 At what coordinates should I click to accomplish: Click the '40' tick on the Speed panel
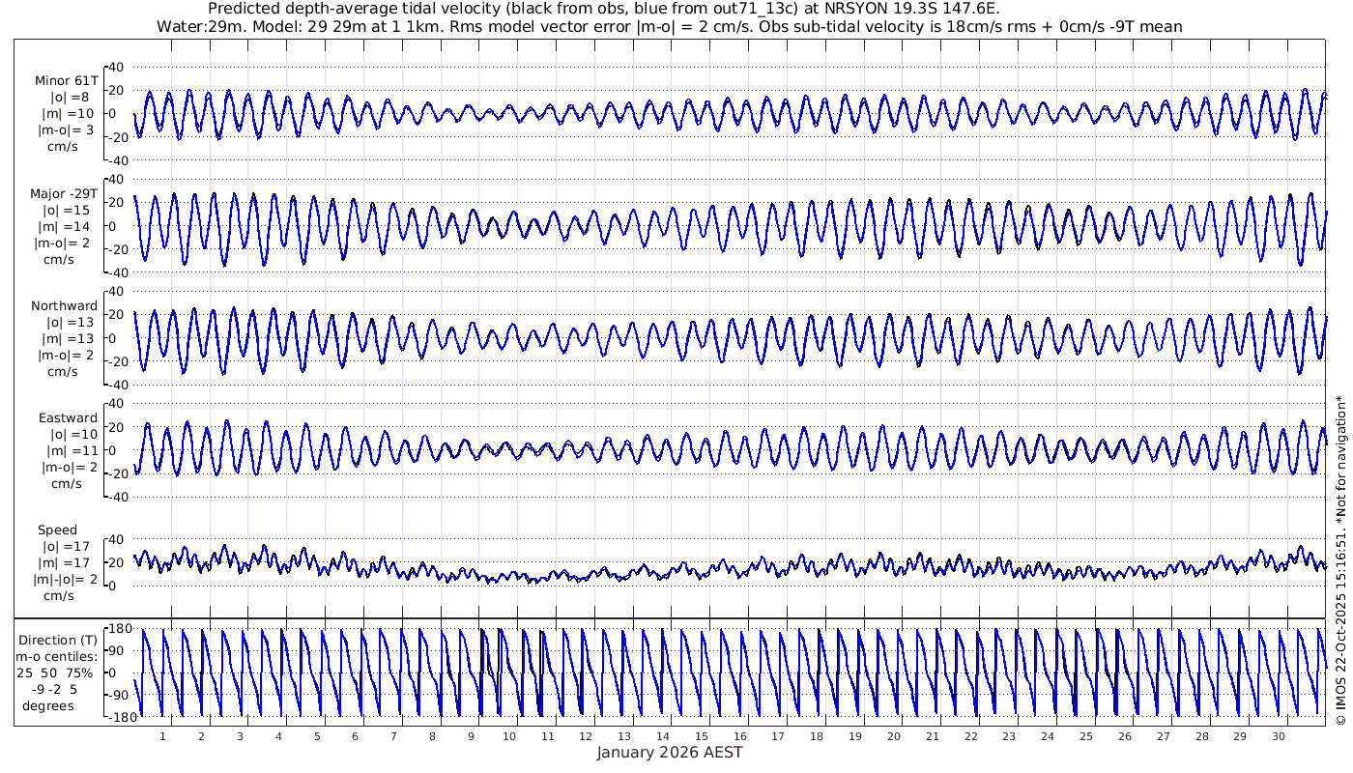117,538
